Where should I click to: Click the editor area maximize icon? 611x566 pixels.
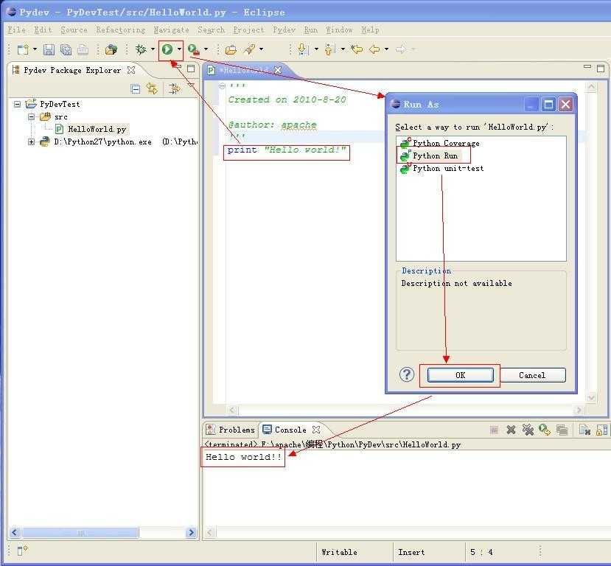pos(601,69)
